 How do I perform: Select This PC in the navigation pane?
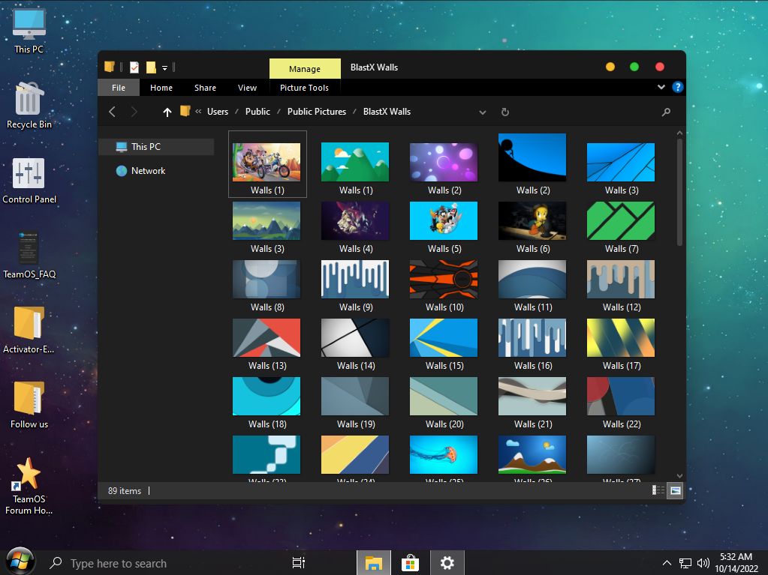pyautogui.click(x=146, y=147)
